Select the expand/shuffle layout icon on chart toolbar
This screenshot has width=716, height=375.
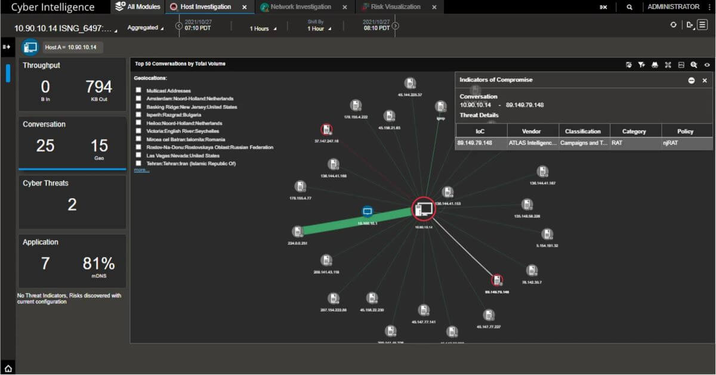point(668,64)
